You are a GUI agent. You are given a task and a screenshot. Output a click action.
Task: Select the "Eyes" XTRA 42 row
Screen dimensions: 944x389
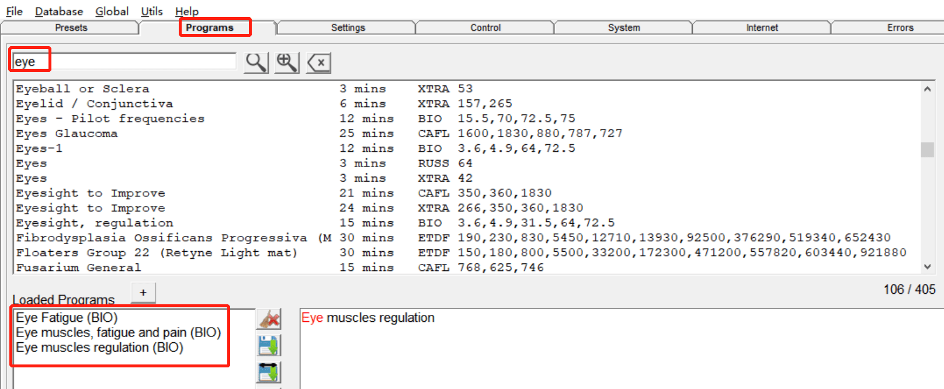(x=467, y=178)
